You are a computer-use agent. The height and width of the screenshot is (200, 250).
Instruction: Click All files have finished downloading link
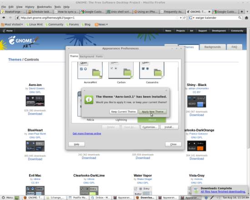223,191
